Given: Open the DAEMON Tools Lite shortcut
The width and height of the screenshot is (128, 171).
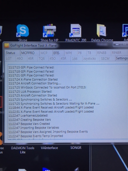Looking at the screenshot, I should coord(23,150).
